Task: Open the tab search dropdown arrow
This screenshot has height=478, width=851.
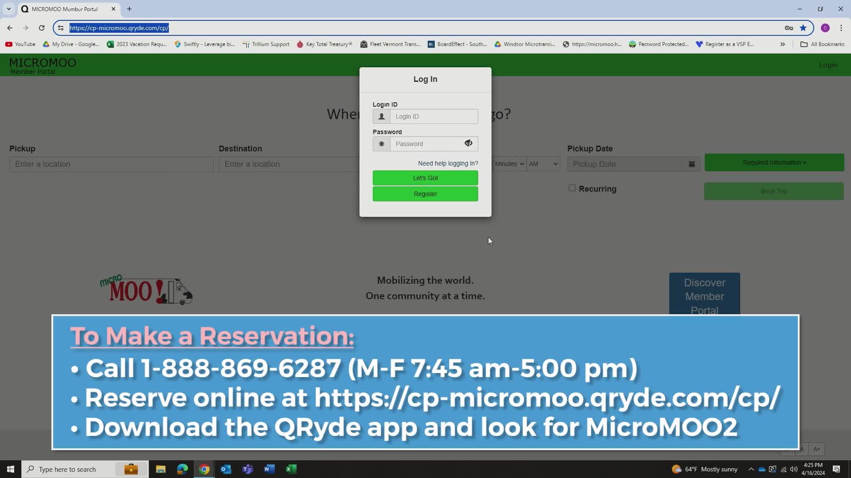Action: [x=8, y=9]
